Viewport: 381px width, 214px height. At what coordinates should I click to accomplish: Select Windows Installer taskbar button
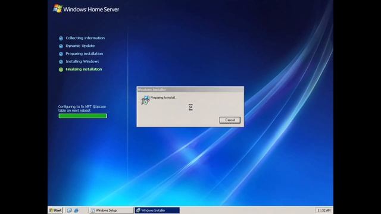(157, 210)
